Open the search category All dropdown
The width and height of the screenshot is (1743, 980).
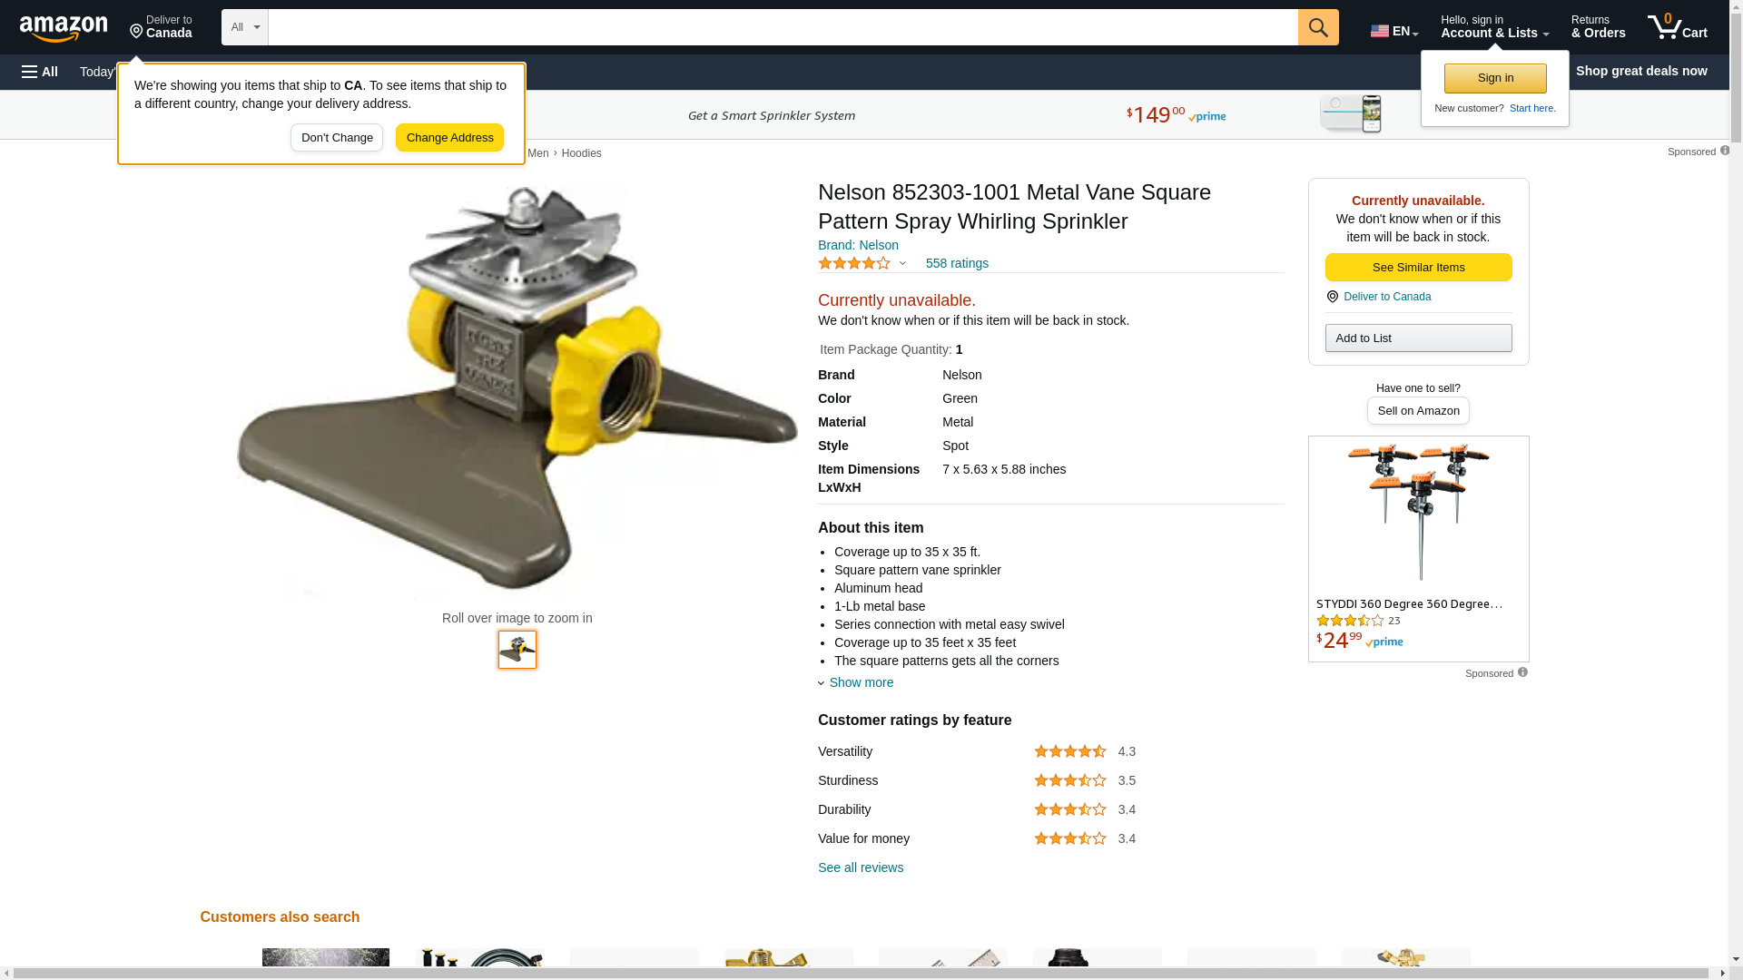[244, 27]
